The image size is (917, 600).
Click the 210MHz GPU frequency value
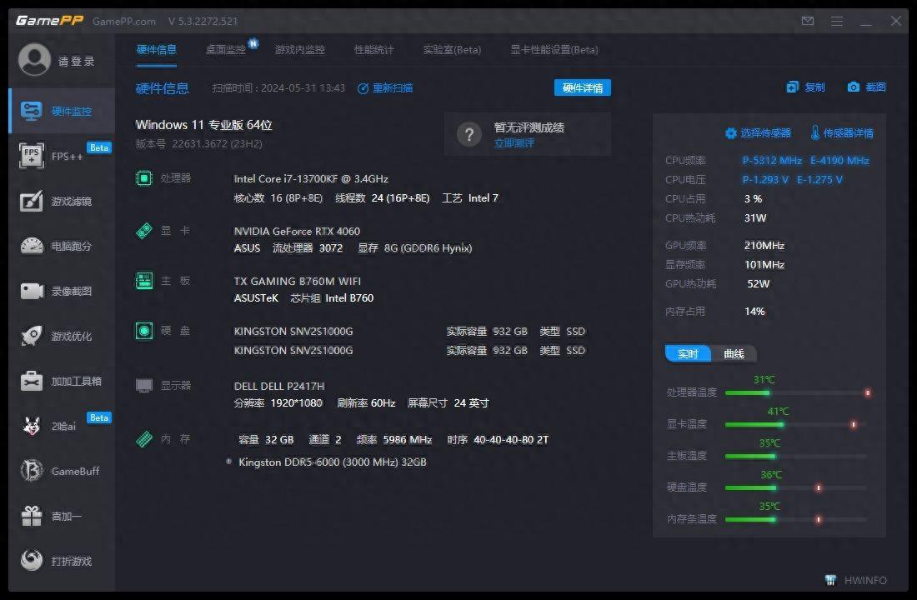(764, 246)
